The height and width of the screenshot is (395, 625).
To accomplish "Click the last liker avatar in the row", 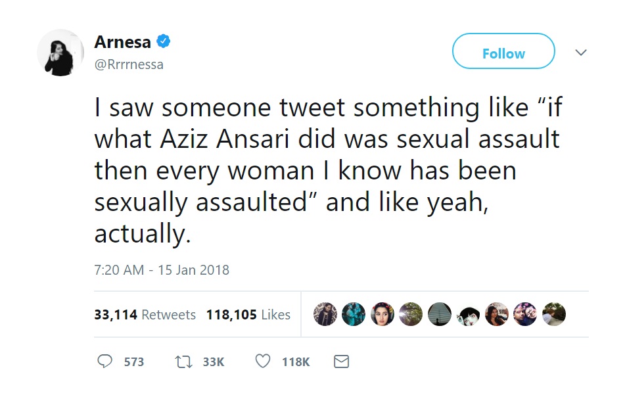I will click(x=554, y=314).
